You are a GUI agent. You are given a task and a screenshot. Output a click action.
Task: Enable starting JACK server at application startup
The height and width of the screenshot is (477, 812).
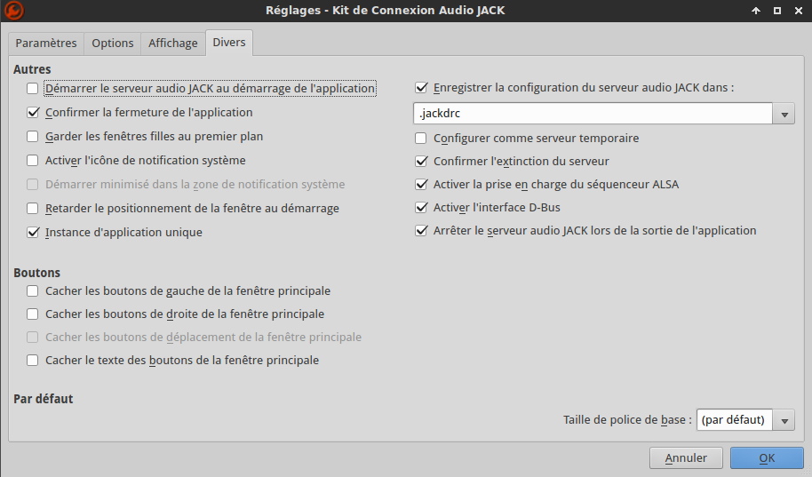point(33,89)
